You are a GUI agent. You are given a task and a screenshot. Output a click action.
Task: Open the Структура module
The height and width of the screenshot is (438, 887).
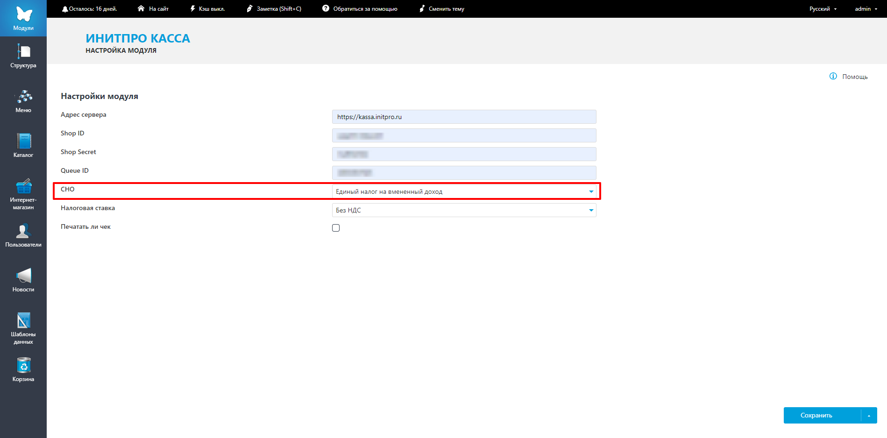(x=23, y=56)
